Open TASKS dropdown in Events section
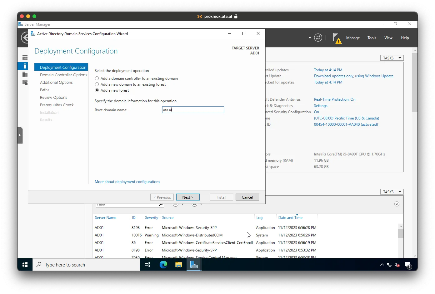435x294 pixels. [x=392, y=192]
